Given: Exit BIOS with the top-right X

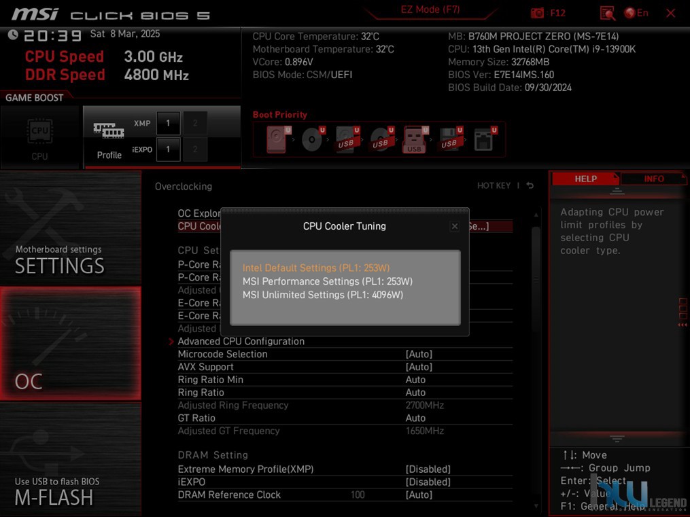Looking at the screenshot, I should (671, 13).
